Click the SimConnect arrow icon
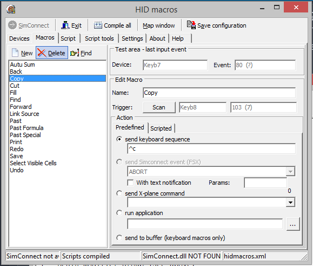Screen dimensions: 313x266 [12, 25]
